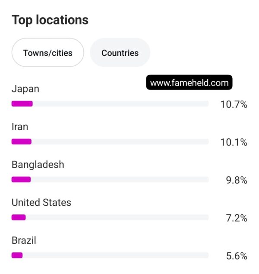Click the 10.1% value for Iran
259x274 pixels.
[234, 142]
